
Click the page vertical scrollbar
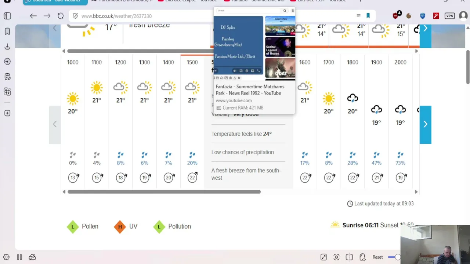(x=468, y=67)
